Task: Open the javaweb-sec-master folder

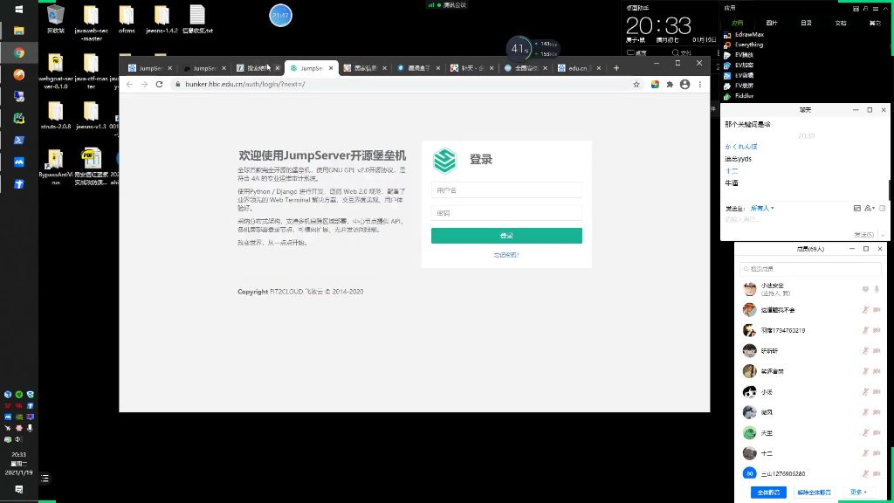Action: pos(91,23)
